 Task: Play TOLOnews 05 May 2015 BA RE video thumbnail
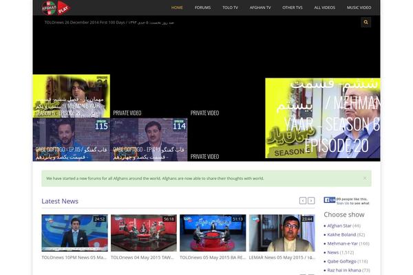(213, 233)
